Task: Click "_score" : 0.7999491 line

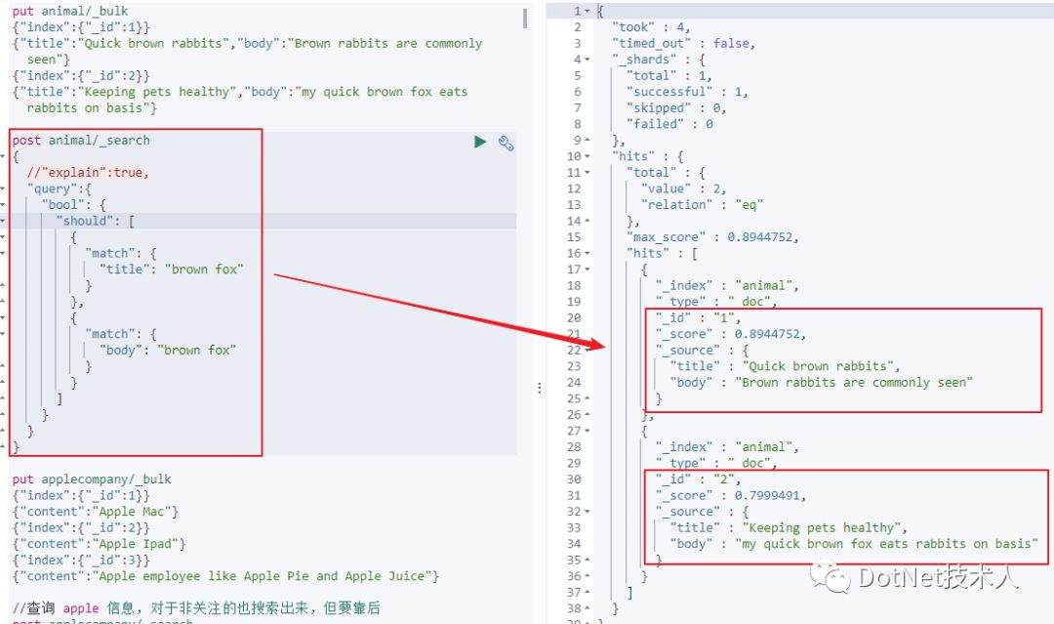Action: click(x=731, y=495)
